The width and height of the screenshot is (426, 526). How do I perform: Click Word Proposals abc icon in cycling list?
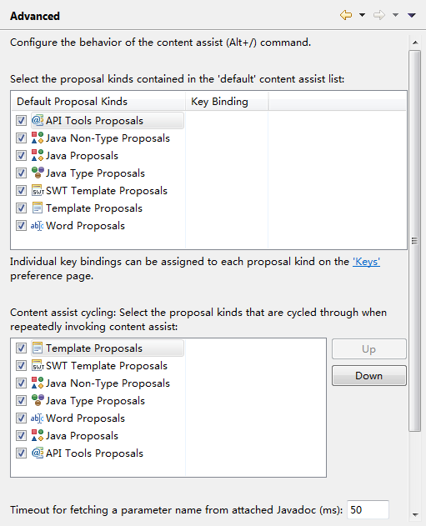[x=38, y=418]
